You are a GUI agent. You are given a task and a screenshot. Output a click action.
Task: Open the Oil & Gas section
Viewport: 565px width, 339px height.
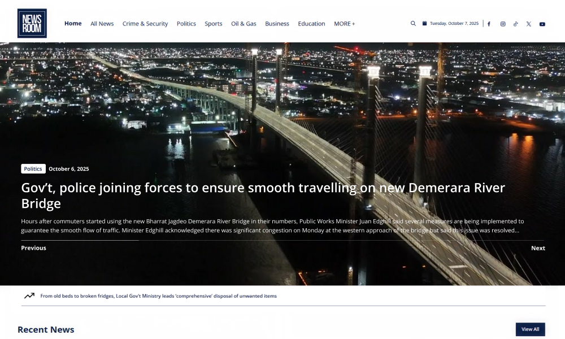tap(244, 24)
